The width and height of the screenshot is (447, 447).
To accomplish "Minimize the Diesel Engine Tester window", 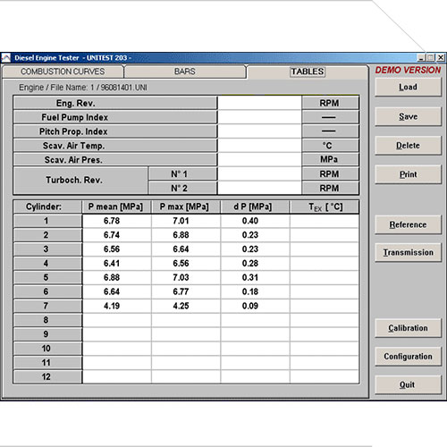I will (421, 57).
